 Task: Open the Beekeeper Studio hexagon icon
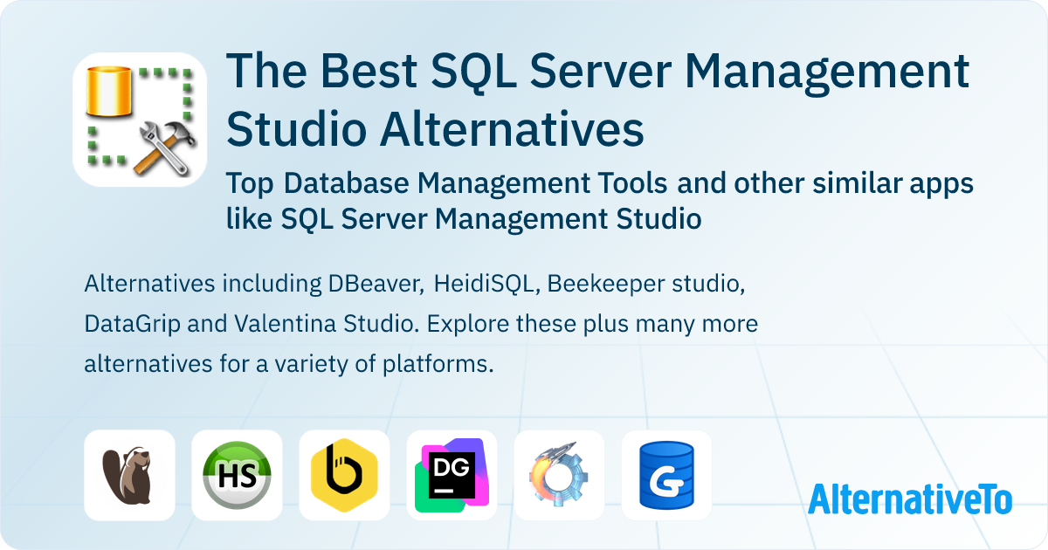344,474
